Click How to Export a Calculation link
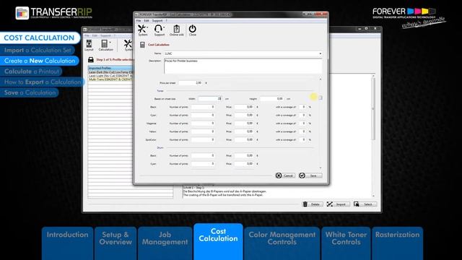462x260 pixels. [42, 82]
